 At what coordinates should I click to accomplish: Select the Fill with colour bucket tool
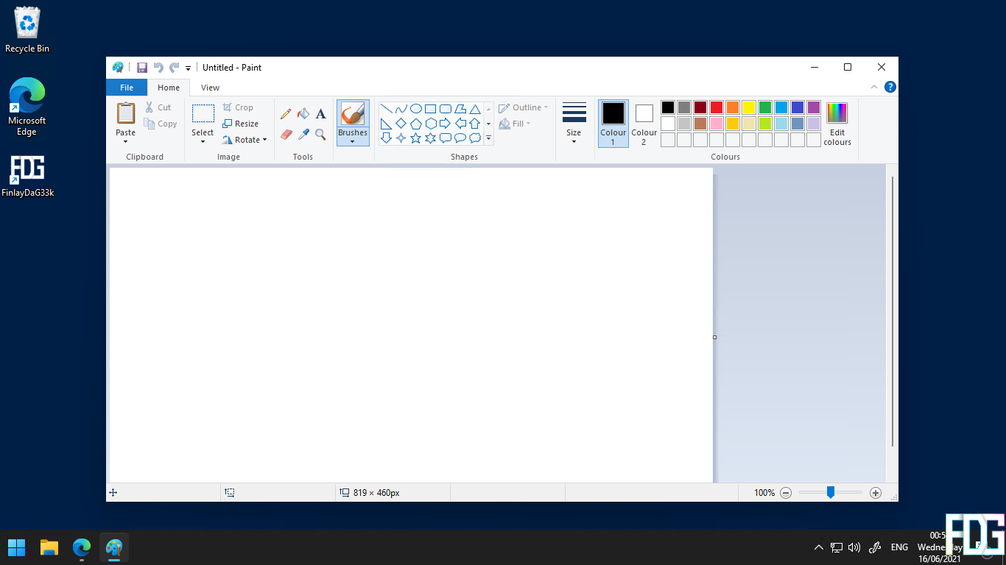pyautogui.click(x=303, y=114)
